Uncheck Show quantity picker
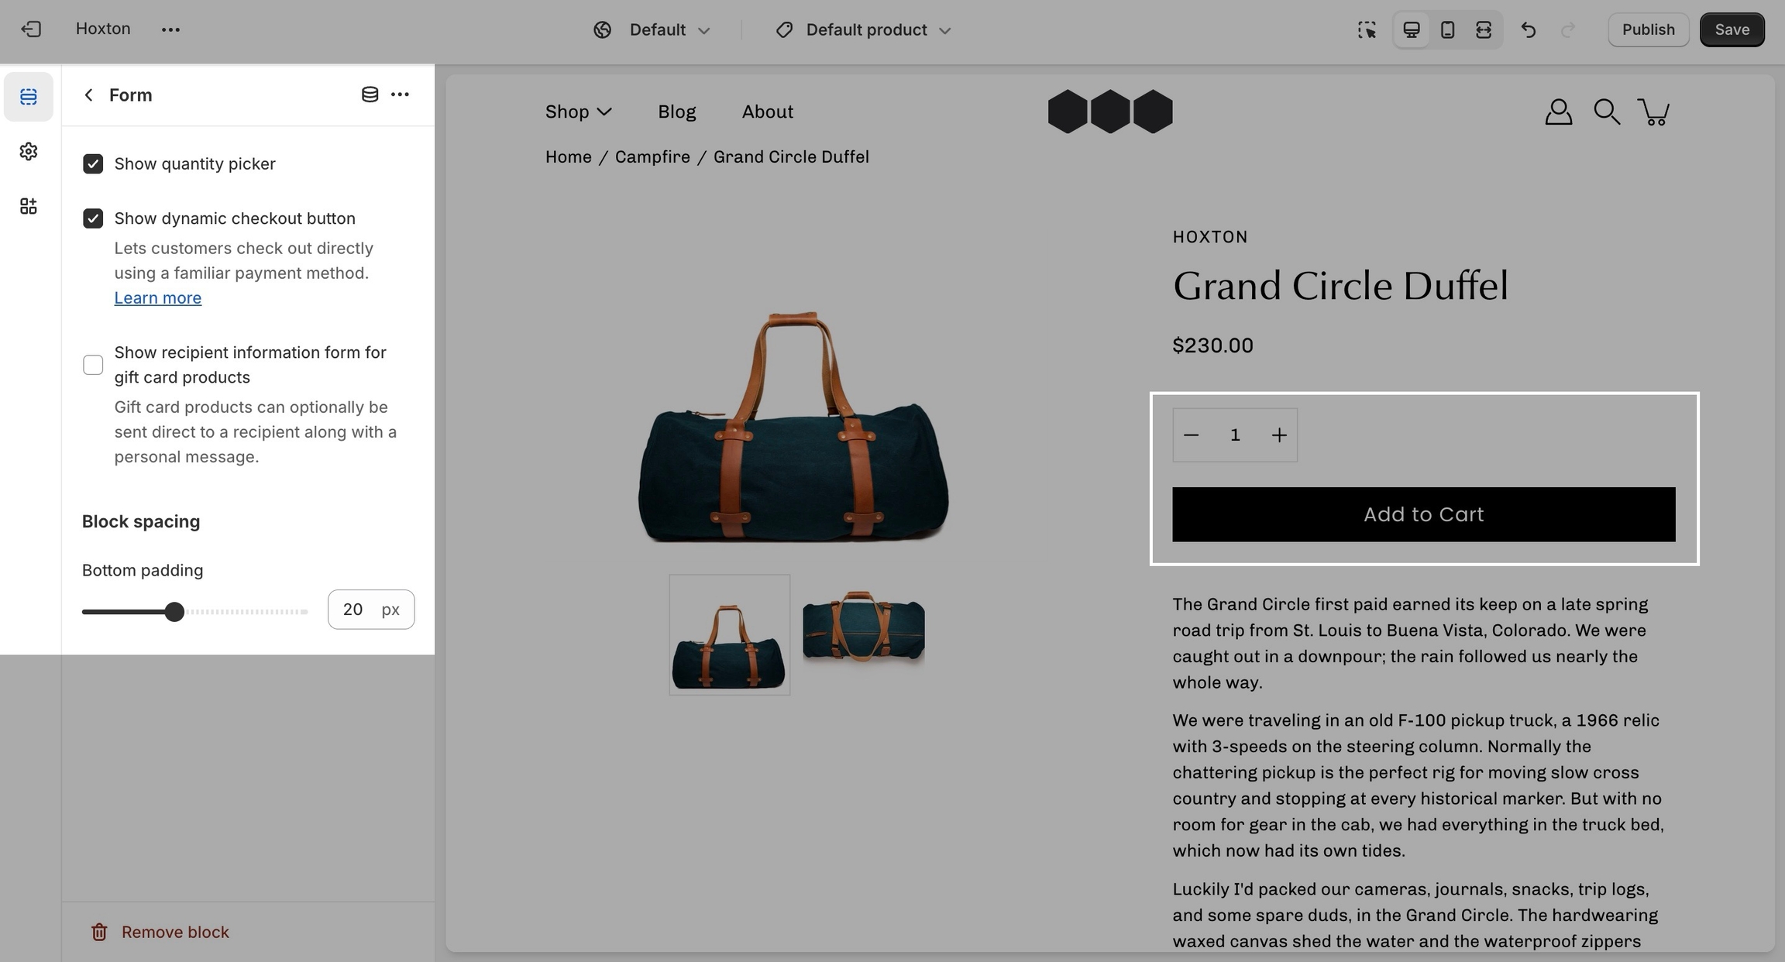Viewport: 1785px width, 962px height. coord(93,163)
